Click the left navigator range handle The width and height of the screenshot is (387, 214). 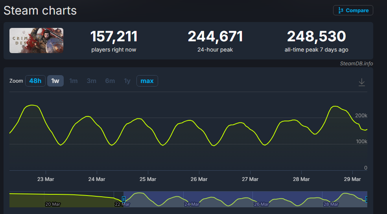tap(123, 199)
